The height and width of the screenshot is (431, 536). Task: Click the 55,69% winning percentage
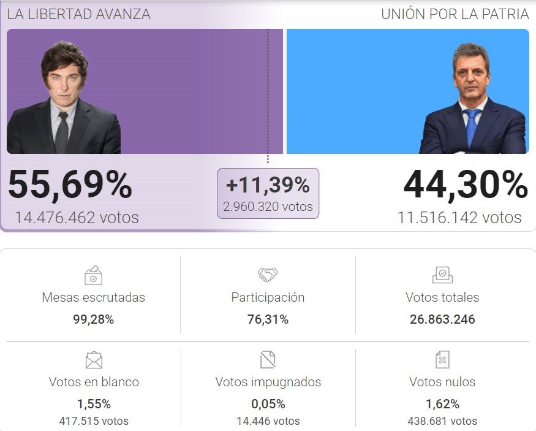70,185
